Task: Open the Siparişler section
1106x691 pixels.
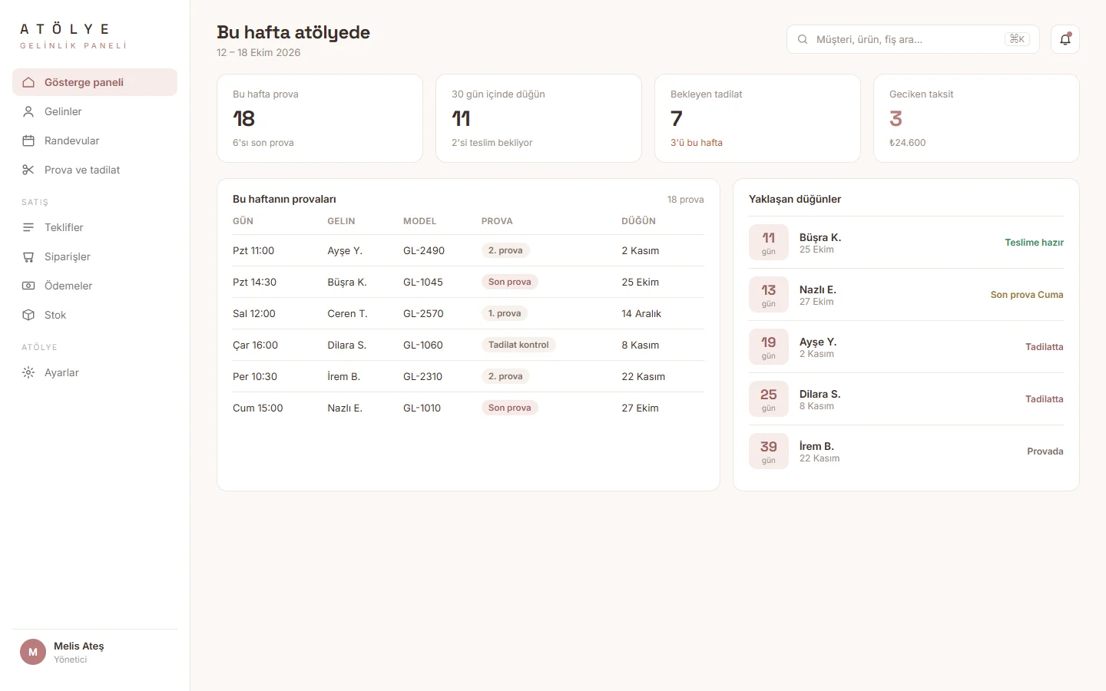Action: point(94,256)
